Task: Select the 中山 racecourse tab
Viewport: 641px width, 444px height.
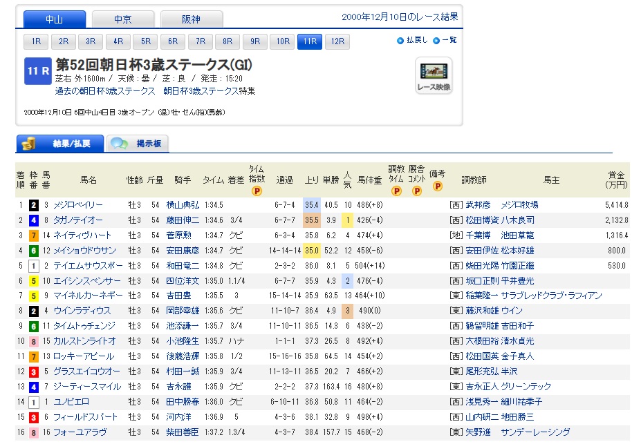Action: pyautogui.click(x=55, y=19)
